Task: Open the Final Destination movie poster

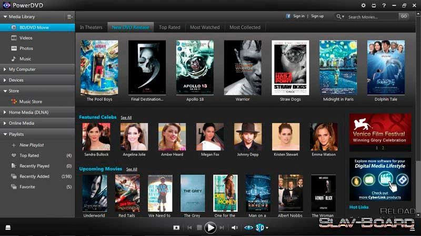Action: (x=147, y=68)
